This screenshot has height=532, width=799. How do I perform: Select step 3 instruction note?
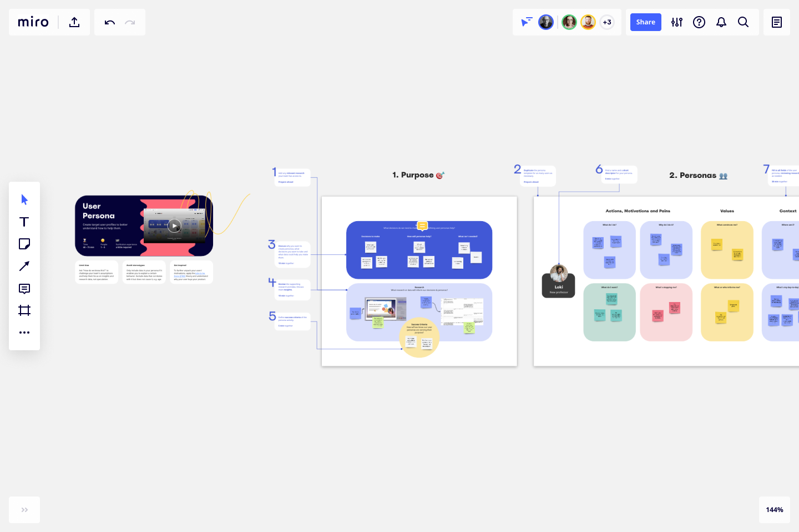[292, 254]
